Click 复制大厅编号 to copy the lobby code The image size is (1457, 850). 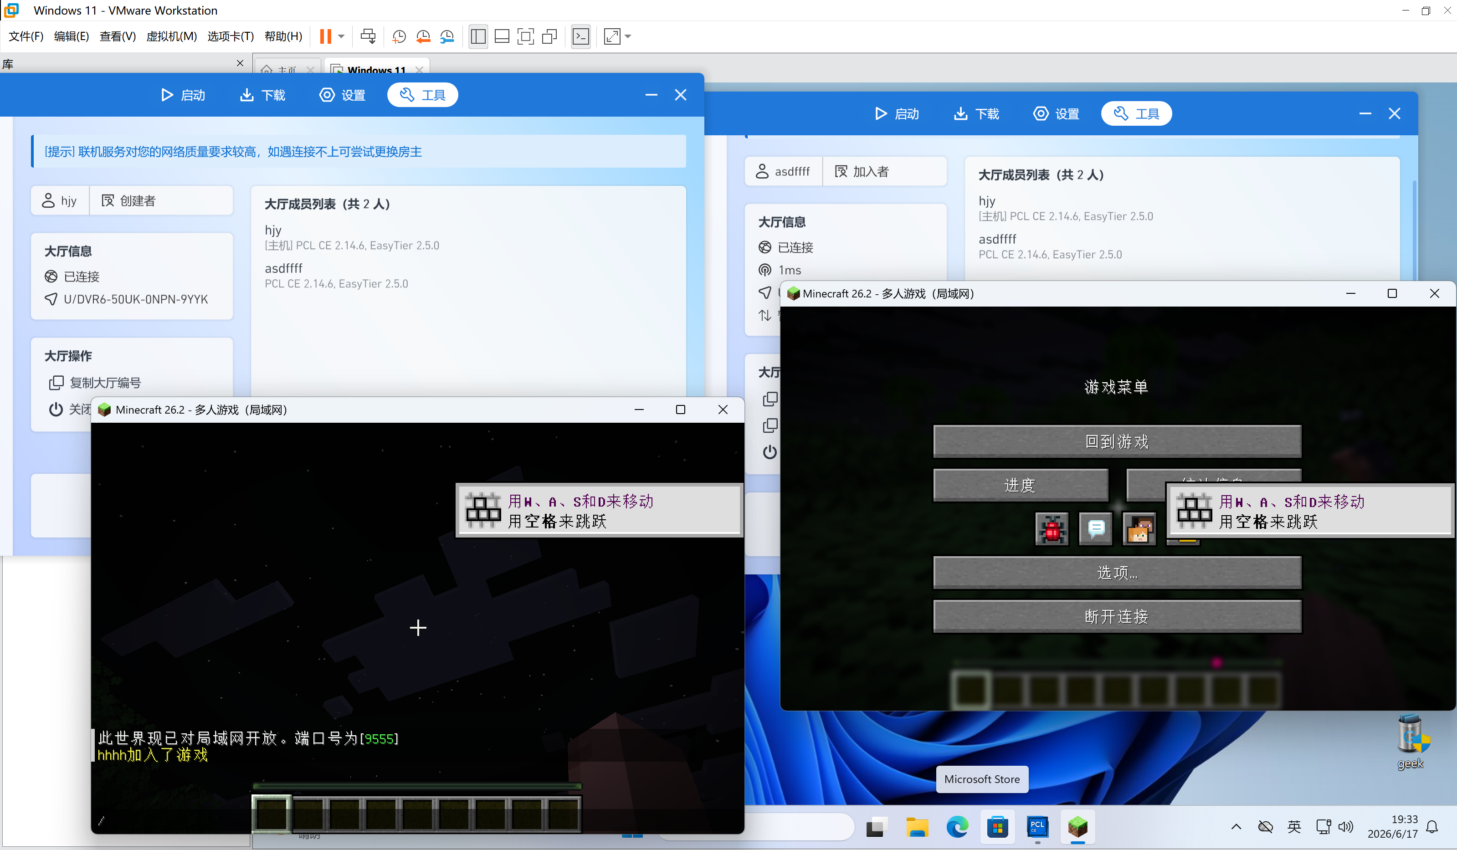click(x=95, y=383)
